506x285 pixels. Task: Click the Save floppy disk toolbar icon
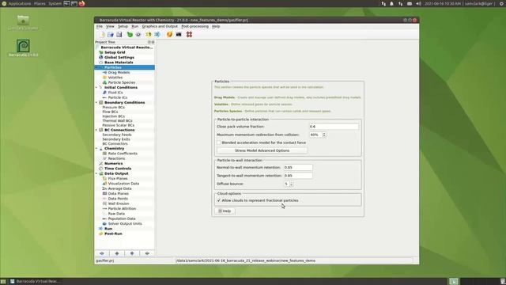coord(119,35)
